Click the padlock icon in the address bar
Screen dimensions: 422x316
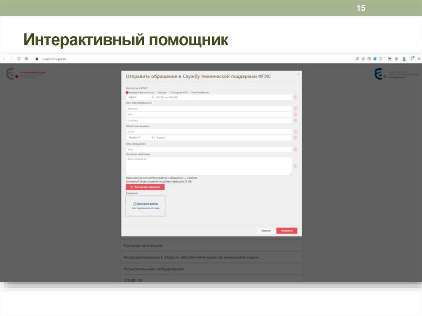coord(36,58)
